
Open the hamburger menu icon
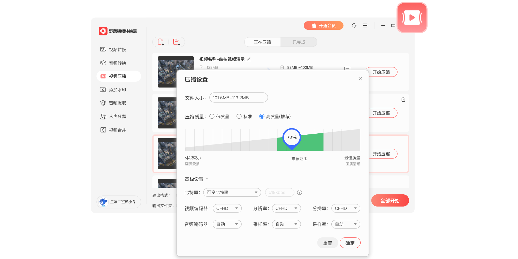[x=365, y=26]
